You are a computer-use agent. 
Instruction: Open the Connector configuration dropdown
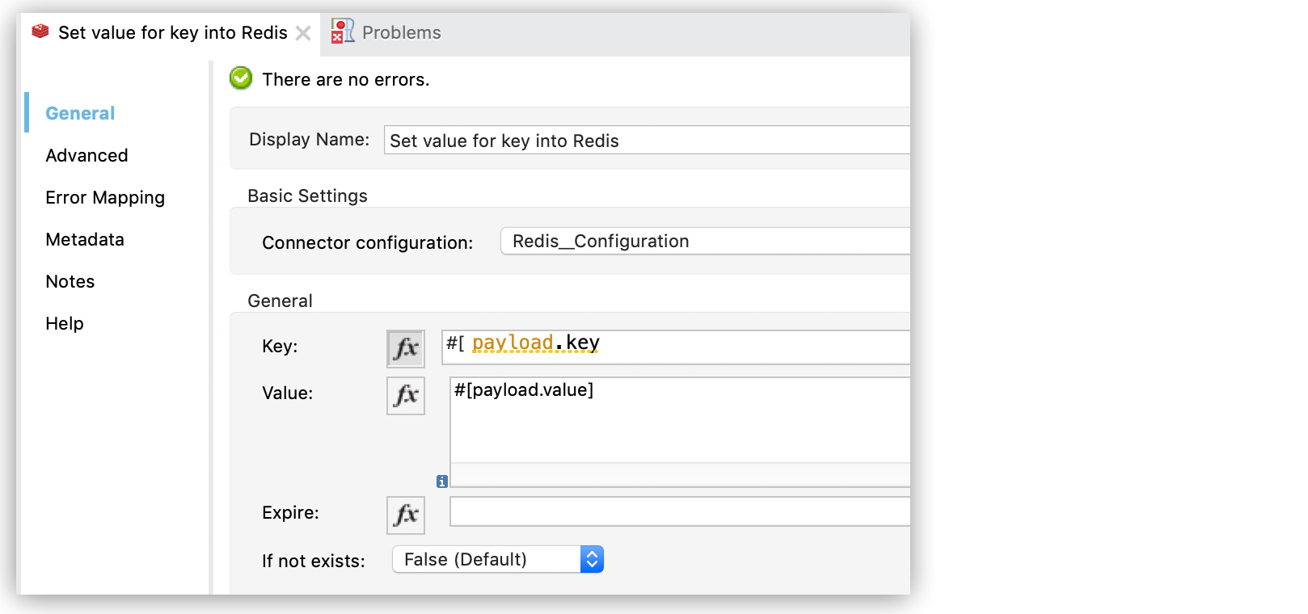(703, 241)
